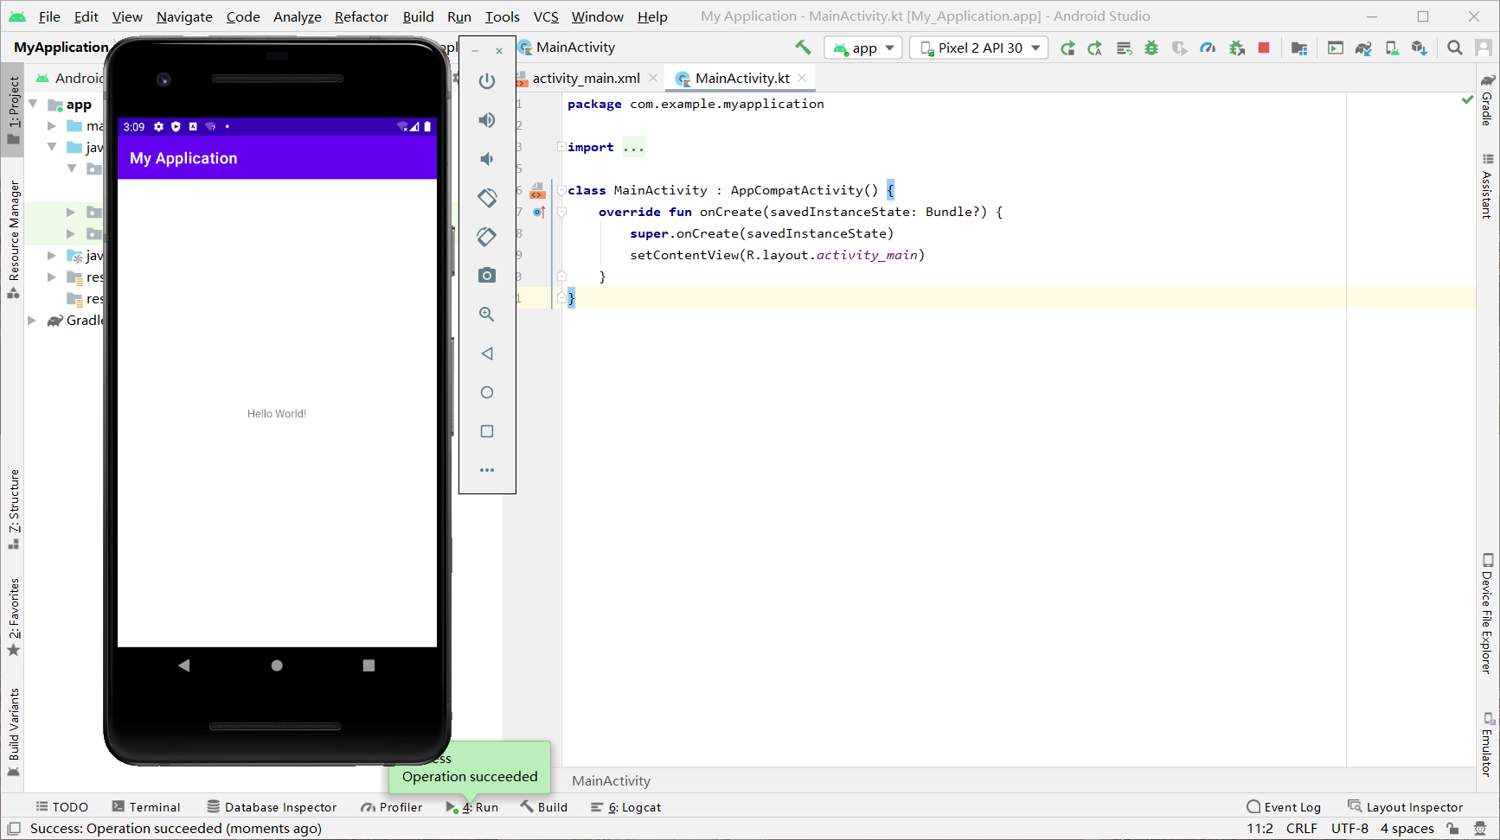Screen dimensions: 1500x840
Task: Click Apply Changes and Restart Activity icon
Action: 1095,48
